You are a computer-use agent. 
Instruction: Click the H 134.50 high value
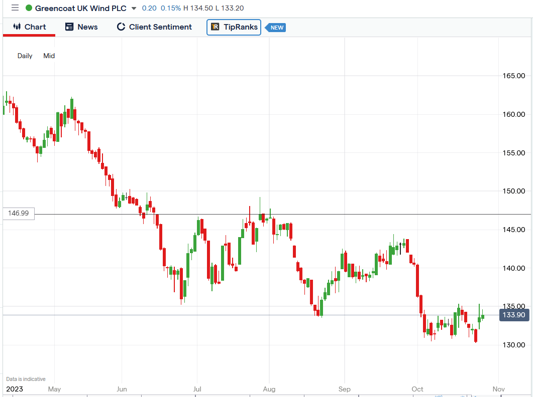point(198,8)
